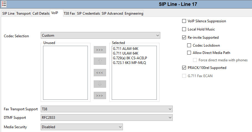Screen dimensions: 252x132
Task: Click the list icon in the title bar
Action: [4, 4]
